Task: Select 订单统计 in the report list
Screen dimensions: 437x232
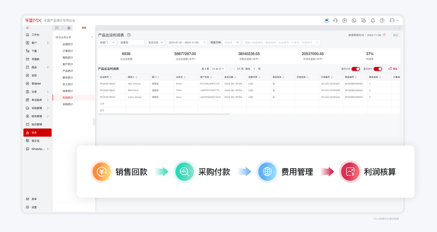Action: point(68,51)
